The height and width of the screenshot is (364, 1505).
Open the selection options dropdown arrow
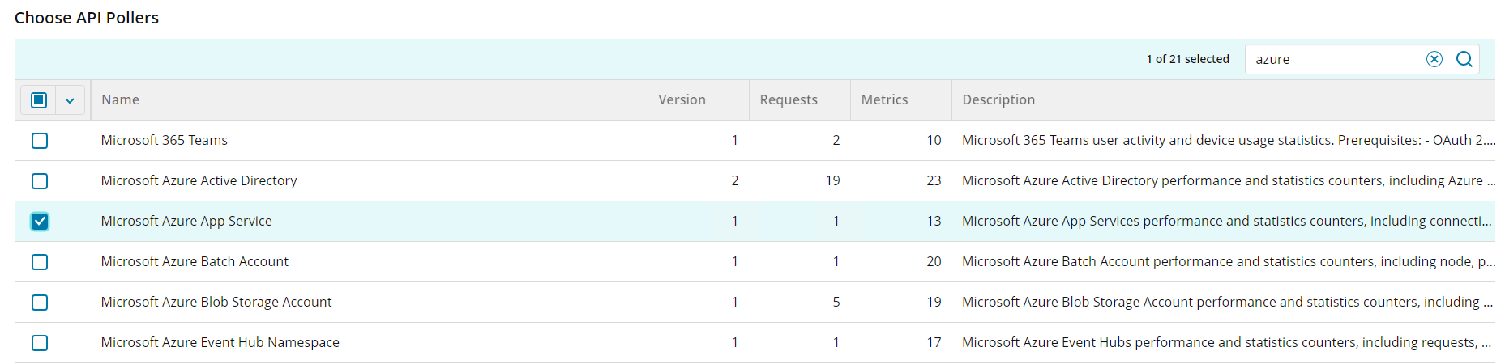70,100
